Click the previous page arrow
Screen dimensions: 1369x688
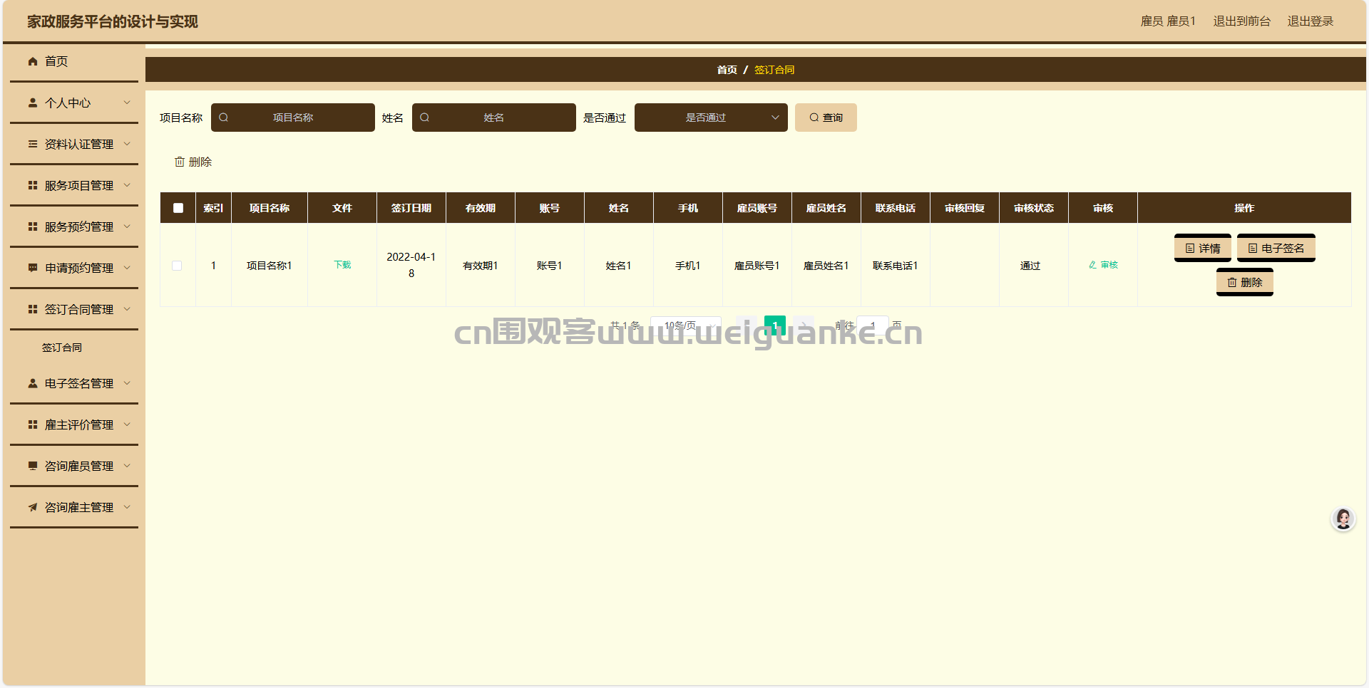(747, 325)
